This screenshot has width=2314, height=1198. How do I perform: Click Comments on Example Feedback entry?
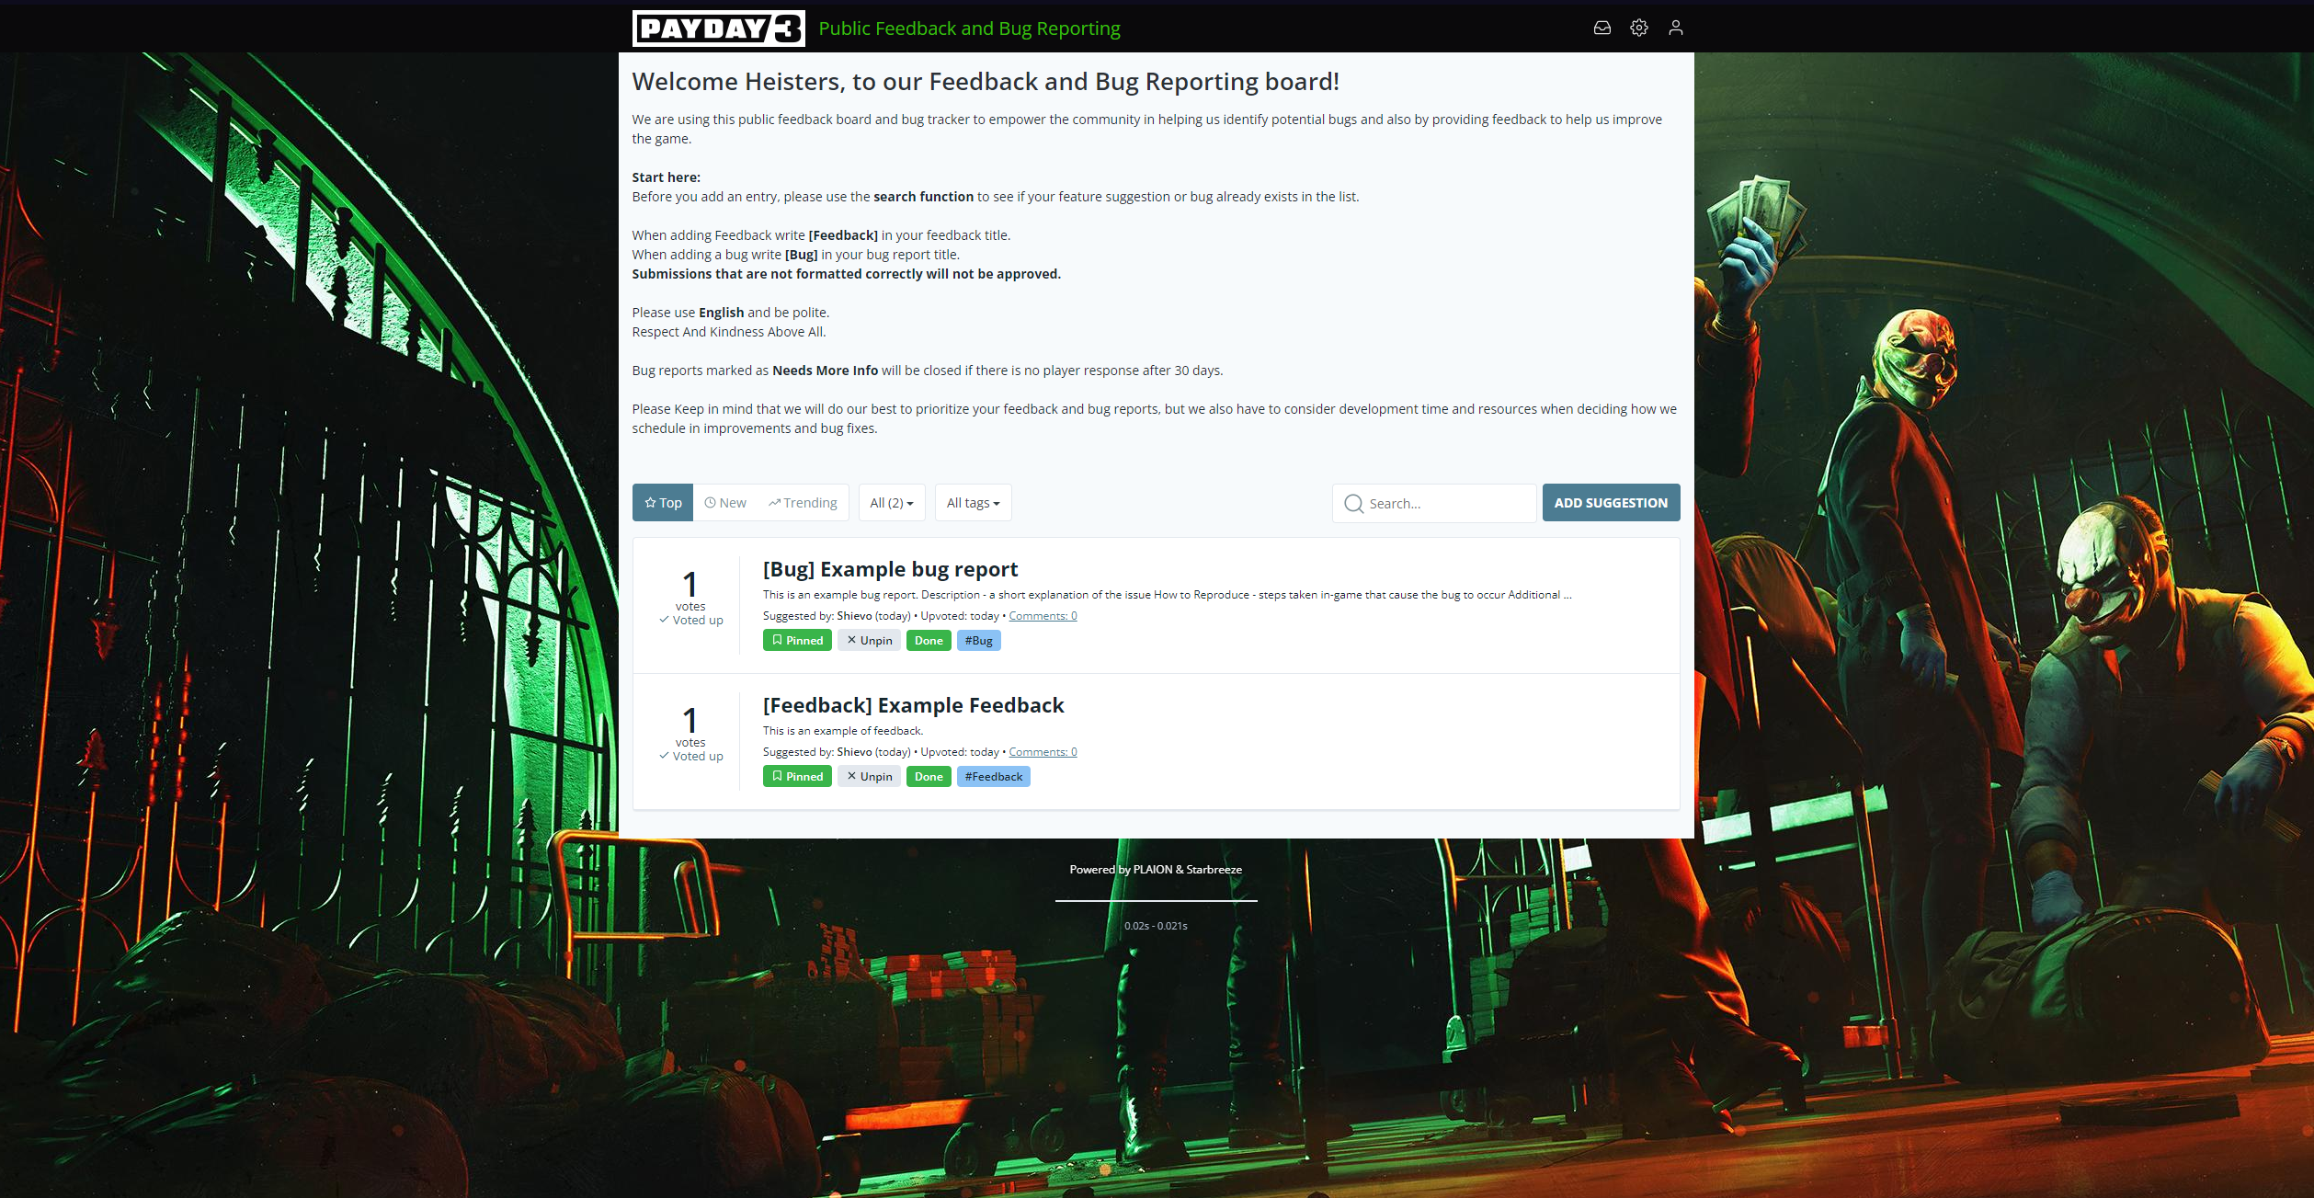[1042, 750]
